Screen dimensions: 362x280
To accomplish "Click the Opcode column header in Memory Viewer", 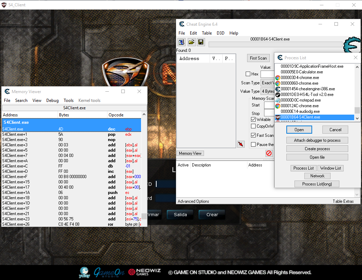I will click(124, 115).
